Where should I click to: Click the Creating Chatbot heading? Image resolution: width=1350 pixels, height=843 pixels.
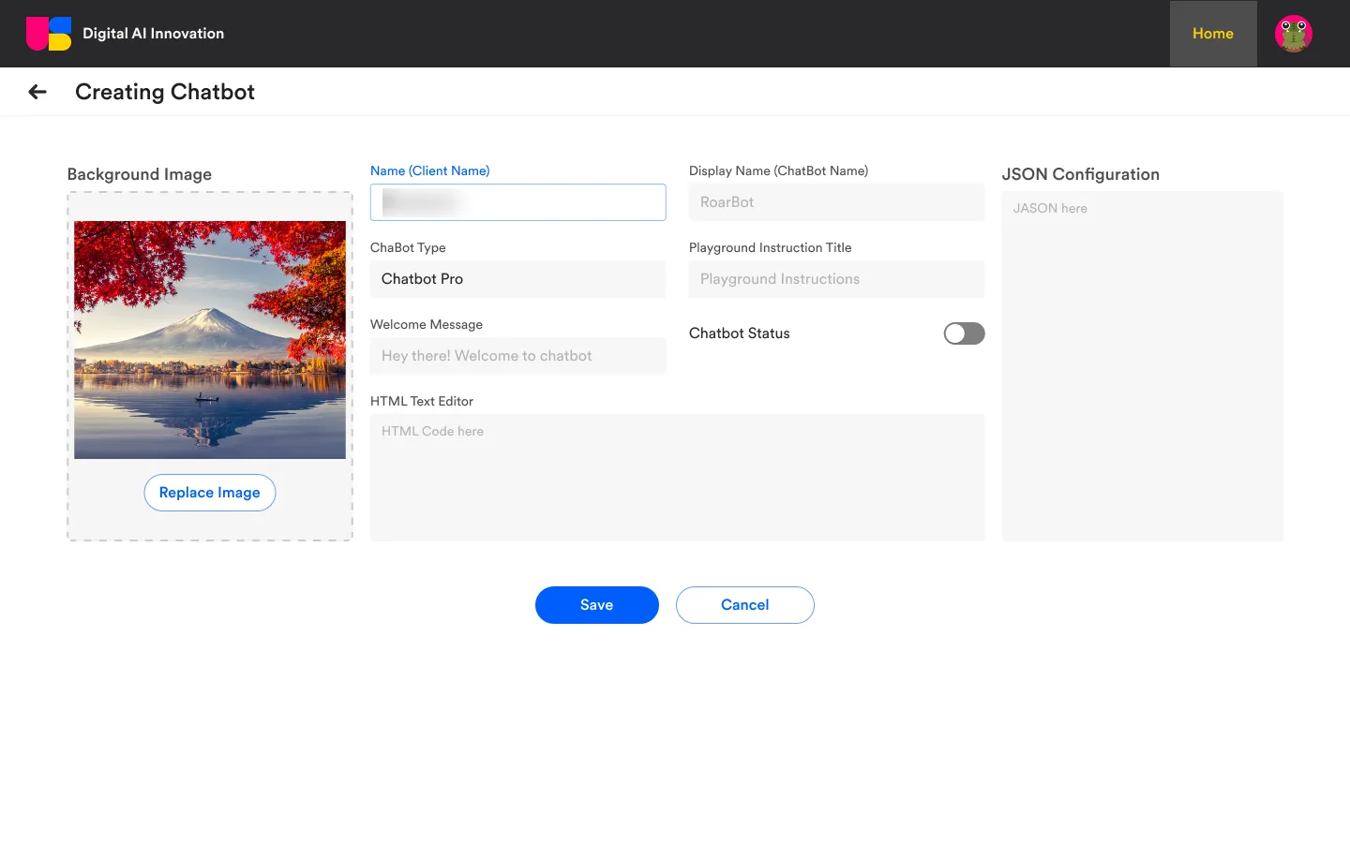tap(165, 92)
